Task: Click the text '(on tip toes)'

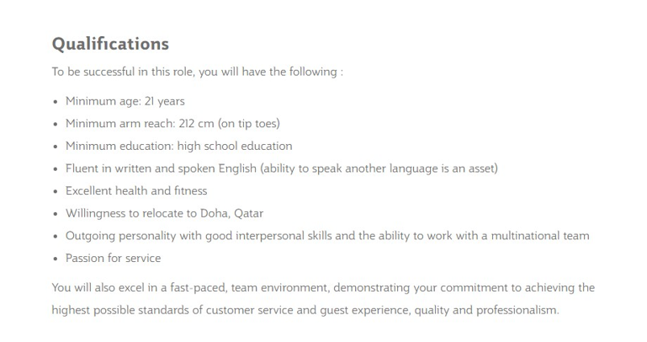Action: click(249, 124)
